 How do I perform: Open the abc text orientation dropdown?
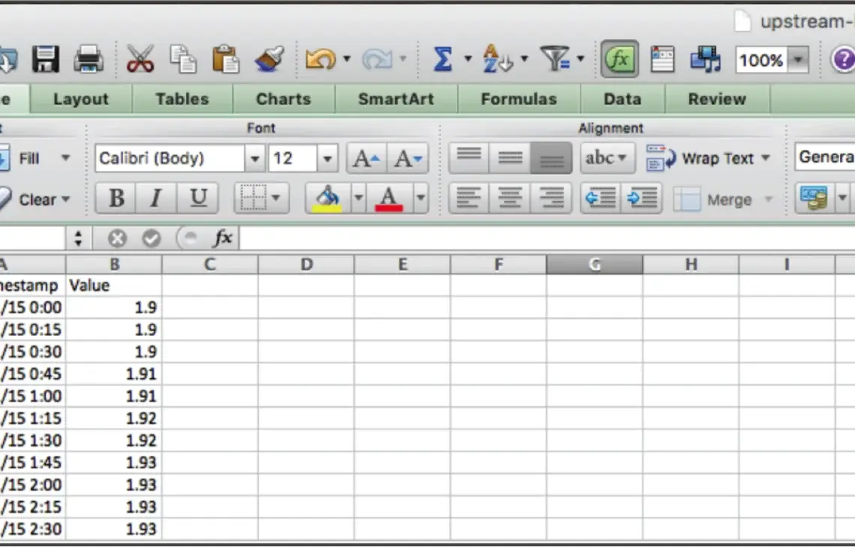point(607,158)
